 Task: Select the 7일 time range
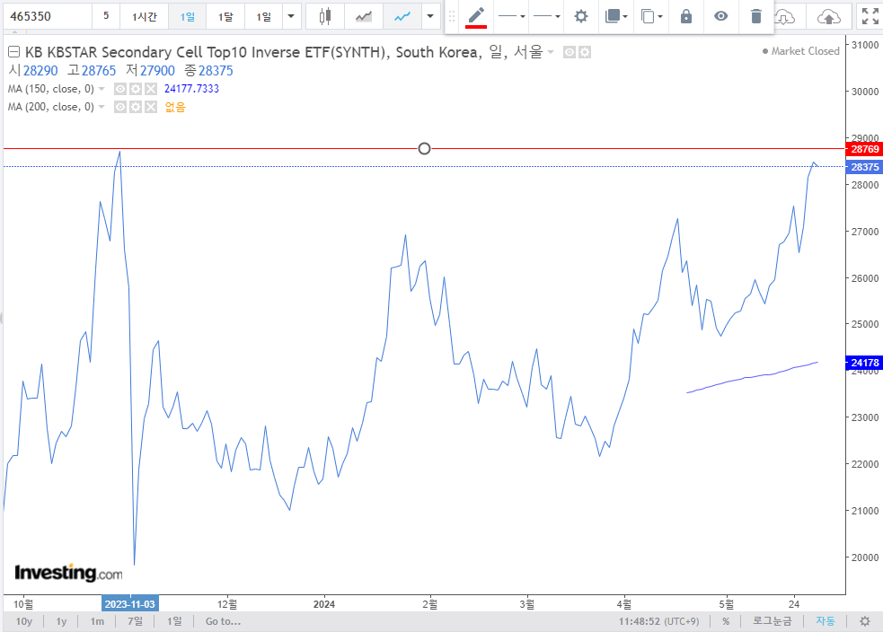coord(135,621)
